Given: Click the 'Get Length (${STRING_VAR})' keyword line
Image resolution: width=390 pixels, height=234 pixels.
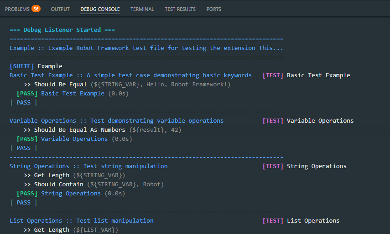Looking at the screenshot, I should click(x=74, y=175).
